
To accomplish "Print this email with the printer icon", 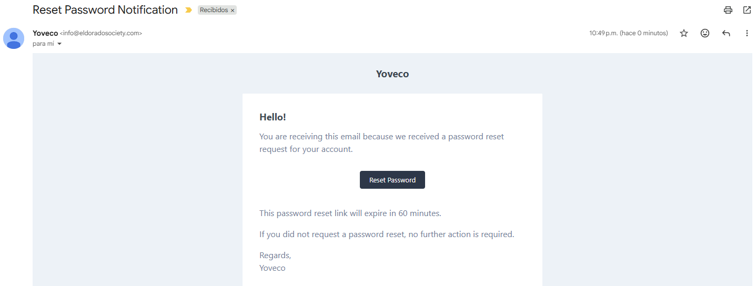I will pos(728,10).
